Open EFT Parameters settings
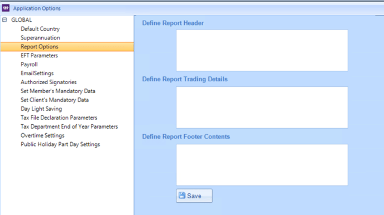This screenshot has width=384, height=215. [x=39, y=56]
